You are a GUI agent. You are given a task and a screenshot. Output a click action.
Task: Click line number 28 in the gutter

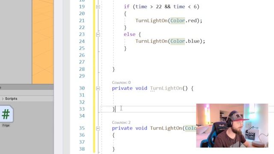pyautogui.click(x=82, y=69)
